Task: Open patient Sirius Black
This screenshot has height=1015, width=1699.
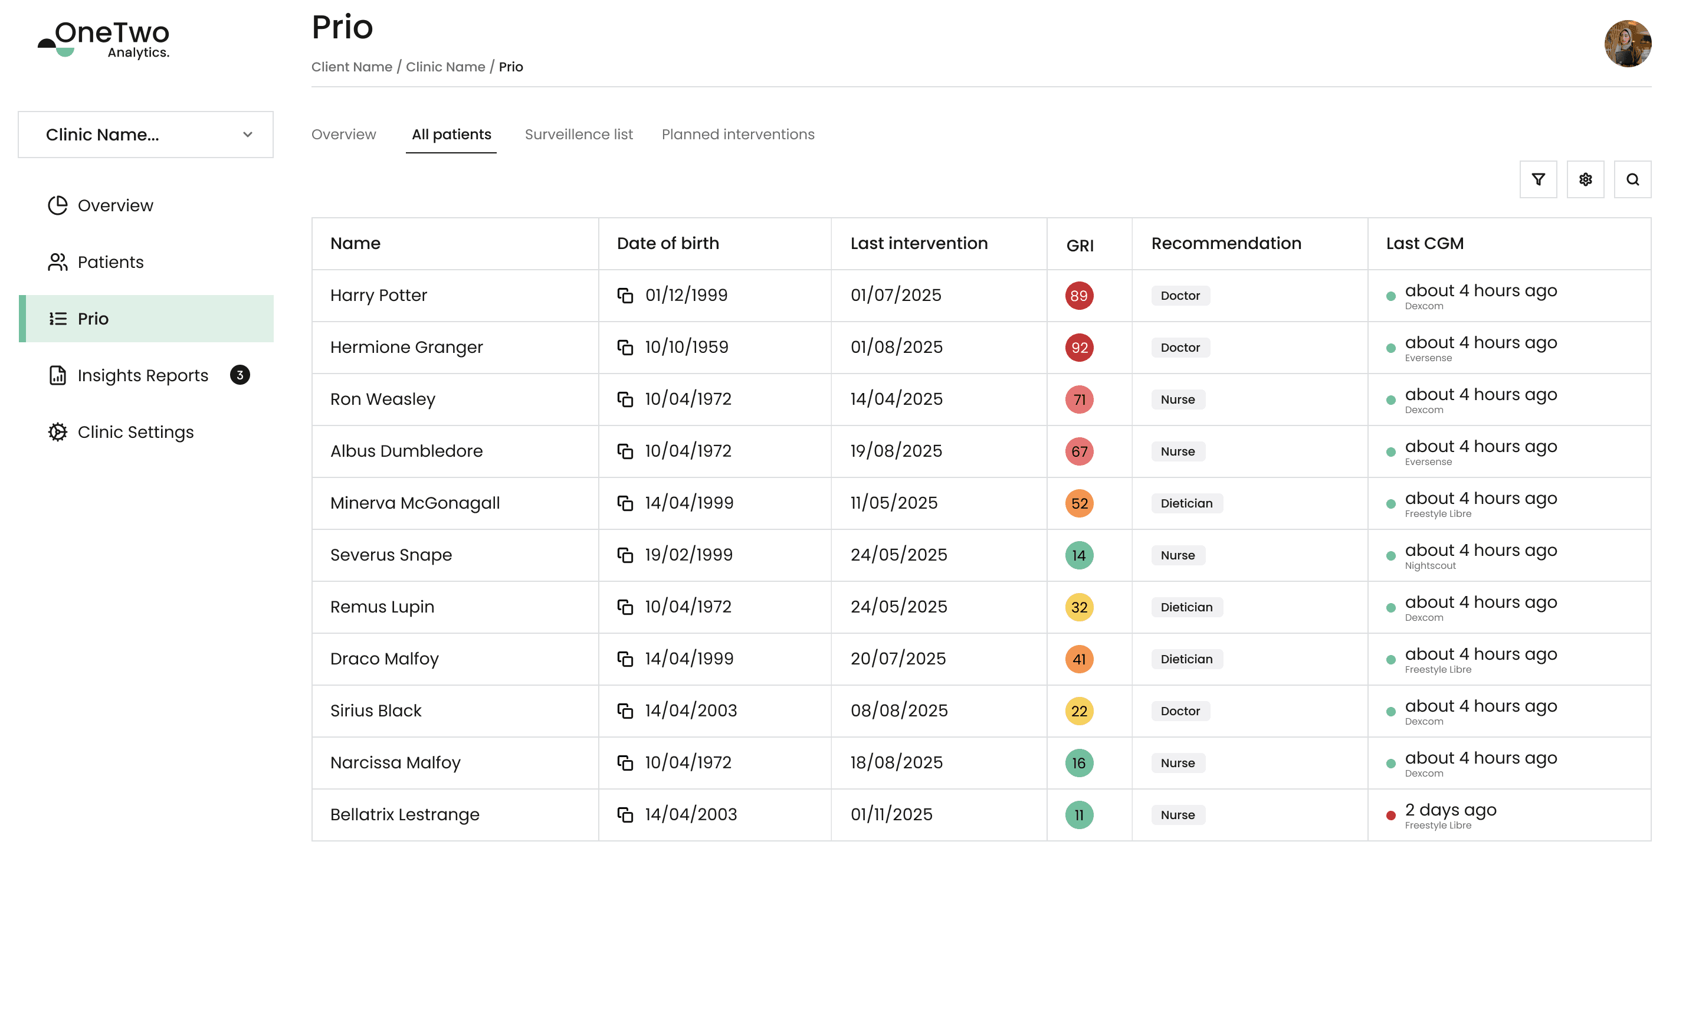Action: coord(375,711)
